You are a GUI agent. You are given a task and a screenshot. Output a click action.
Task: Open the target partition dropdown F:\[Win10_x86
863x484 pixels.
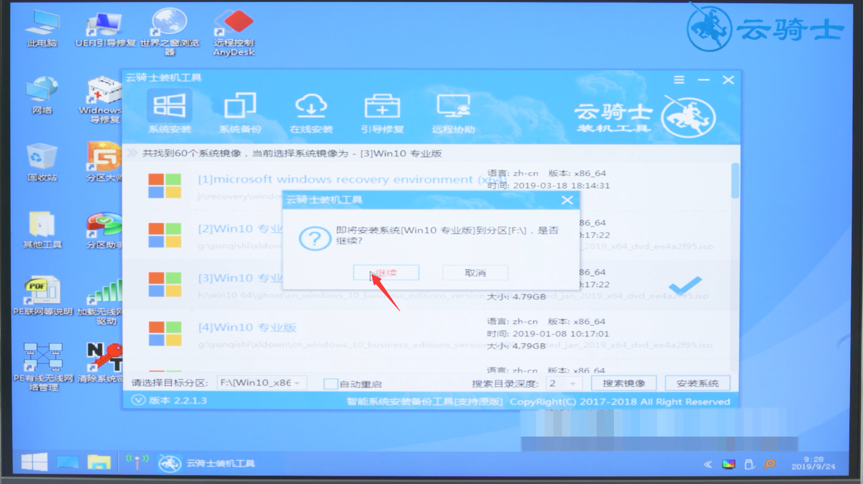(261, 383)
